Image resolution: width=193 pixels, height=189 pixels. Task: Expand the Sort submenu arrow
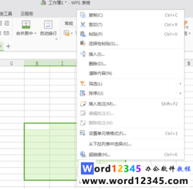180,93
